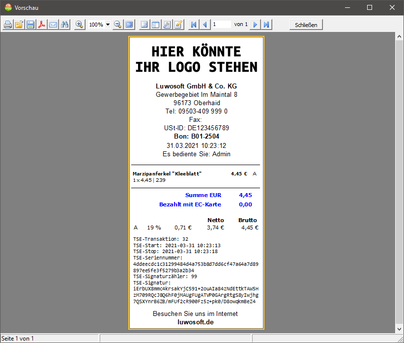Image resolution: width=404 pixels, height=343 pixels.
Task: Open page settings wrench icon
Action: pyautogui.click(x=167, y=25)
